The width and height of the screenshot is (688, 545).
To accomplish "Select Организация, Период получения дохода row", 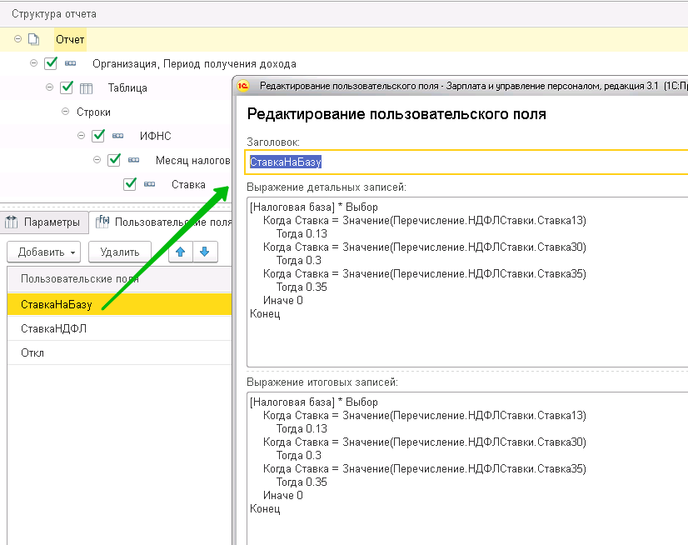I will (x=344, y=63).
